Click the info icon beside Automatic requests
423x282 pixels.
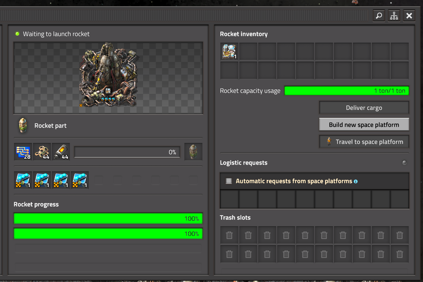(x=356, y=181)
